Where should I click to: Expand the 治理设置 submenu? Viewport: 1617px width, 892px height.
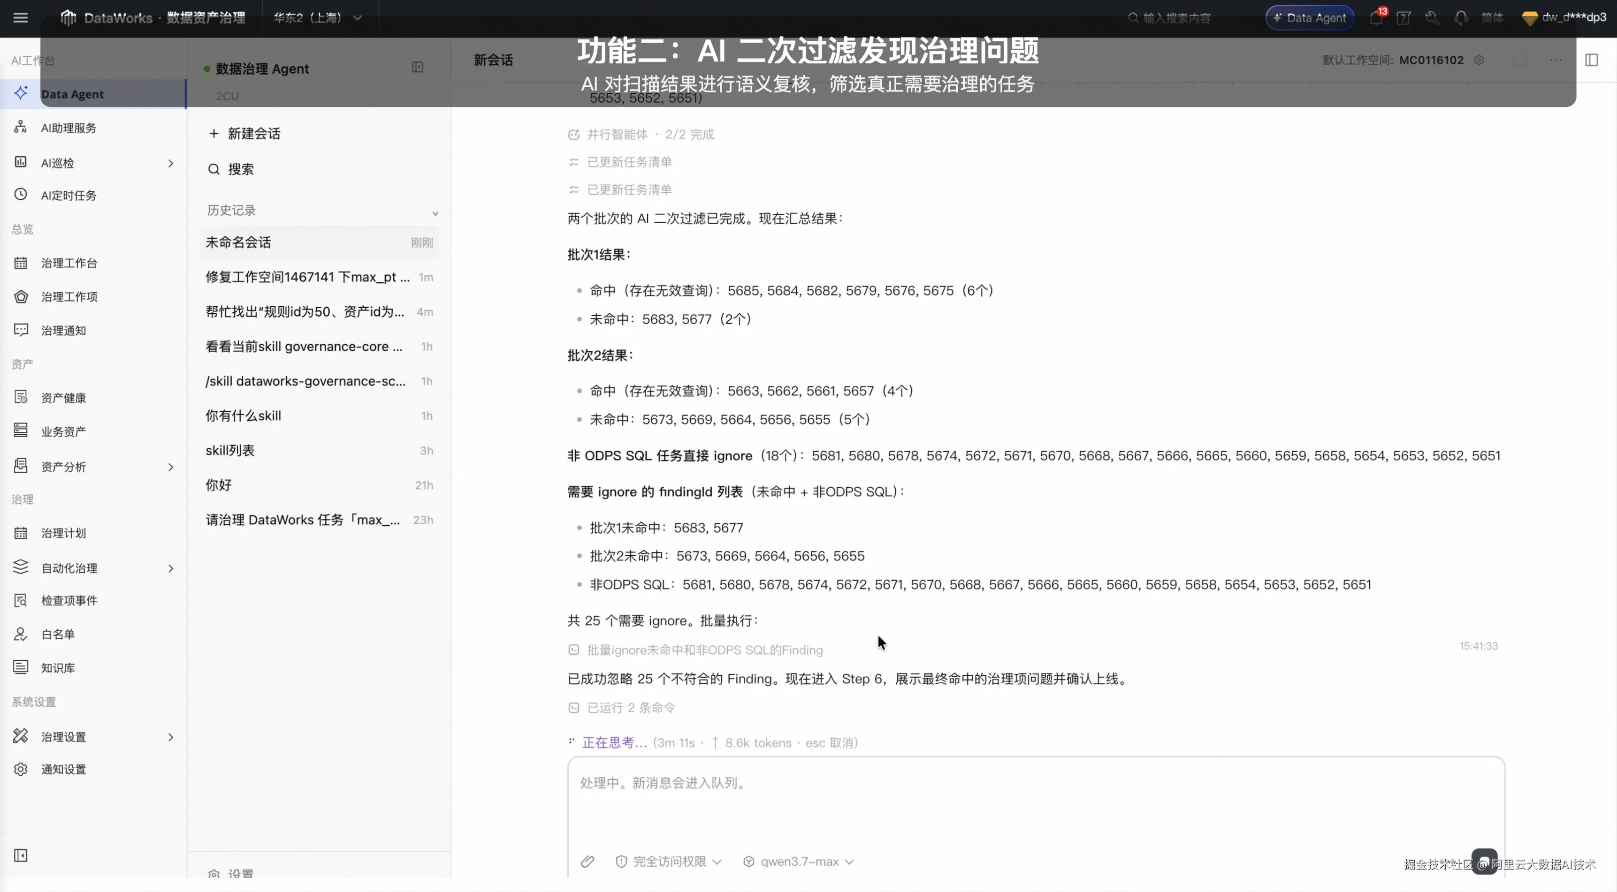pyautogui.click(x=171, y=737)
